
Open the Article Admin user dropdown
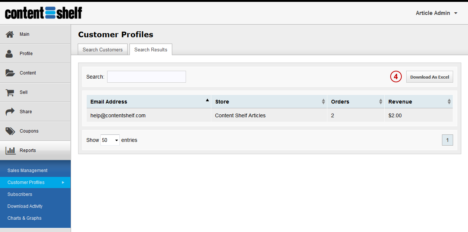(x=436, y=13)
